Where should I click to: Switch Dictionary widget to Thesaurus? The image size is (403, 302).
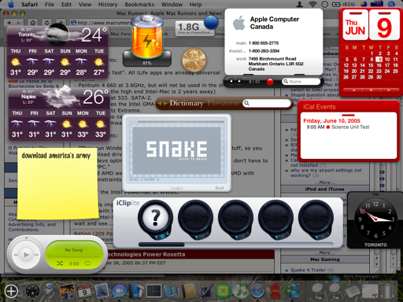pos(223,103)
